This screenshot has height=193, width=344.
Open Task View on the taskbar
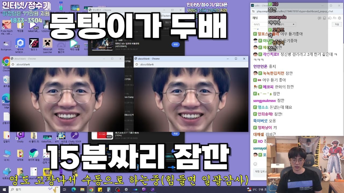coord(64,190)
